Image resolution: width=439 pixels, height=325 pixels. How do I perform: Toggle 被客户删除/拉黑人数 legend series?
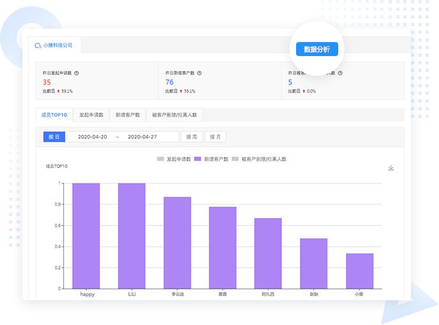[x=259, y=159]
